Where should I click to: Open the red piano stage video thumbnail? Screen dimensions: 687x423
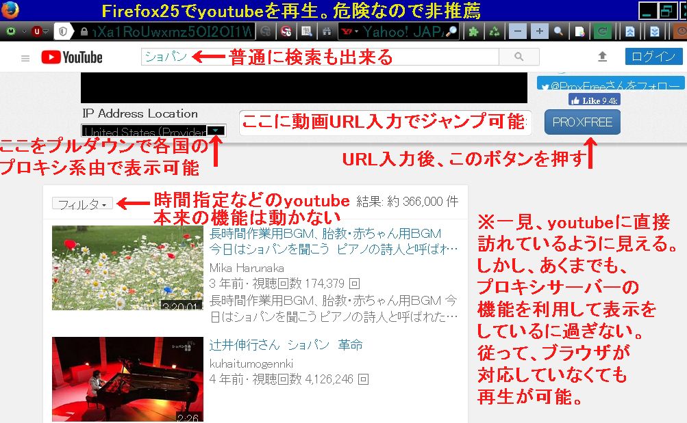[127, 379]
